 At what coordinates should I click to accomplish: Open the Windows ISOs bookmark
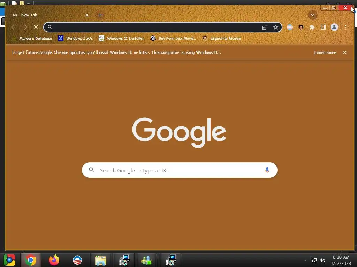76,38
